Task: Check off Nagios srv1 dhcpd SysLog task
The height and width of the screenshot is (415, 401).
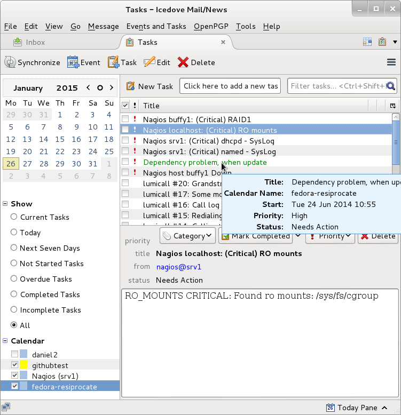Action: [x=125, y=140]
